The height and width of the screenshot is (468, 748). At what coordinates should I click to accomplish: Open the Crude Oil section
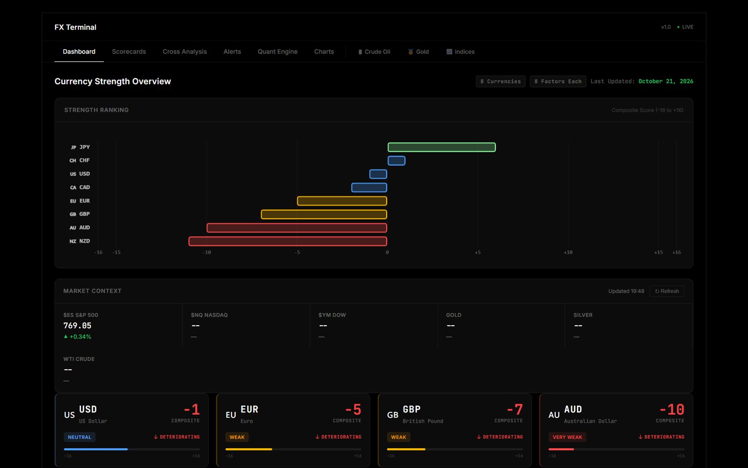tap(374, 51)
